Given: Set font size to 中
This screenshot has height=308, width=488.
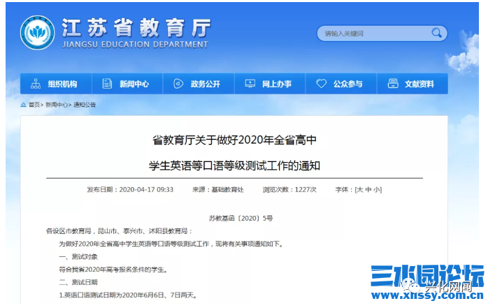Looking at the screenshot, I should pos(368,189).
